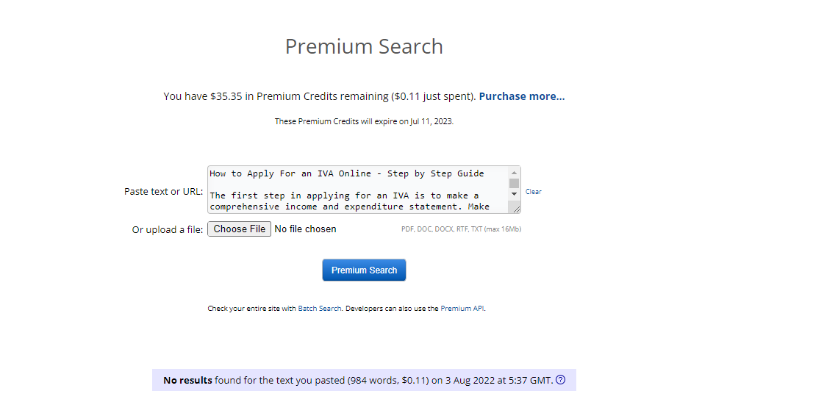The height and width of the screenshot is (402, 813).
Task: Focus the paste text or URL textarea
Action: tap(358, 190)
